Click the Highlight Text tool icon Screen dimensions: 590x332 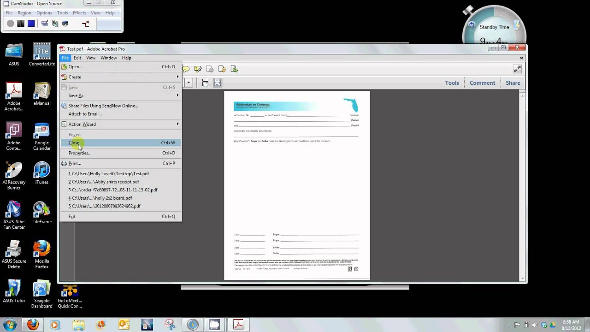point(198,69)
